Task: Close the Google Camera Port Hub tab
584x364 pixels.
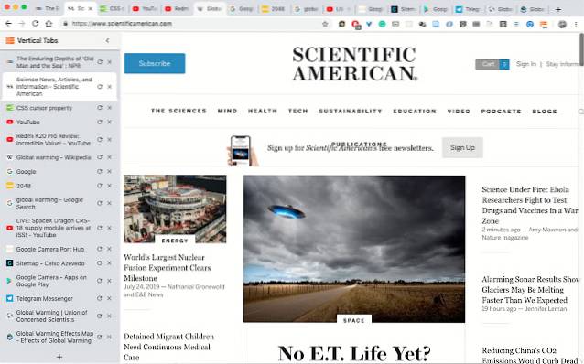Action: click(x=110, y=249)
